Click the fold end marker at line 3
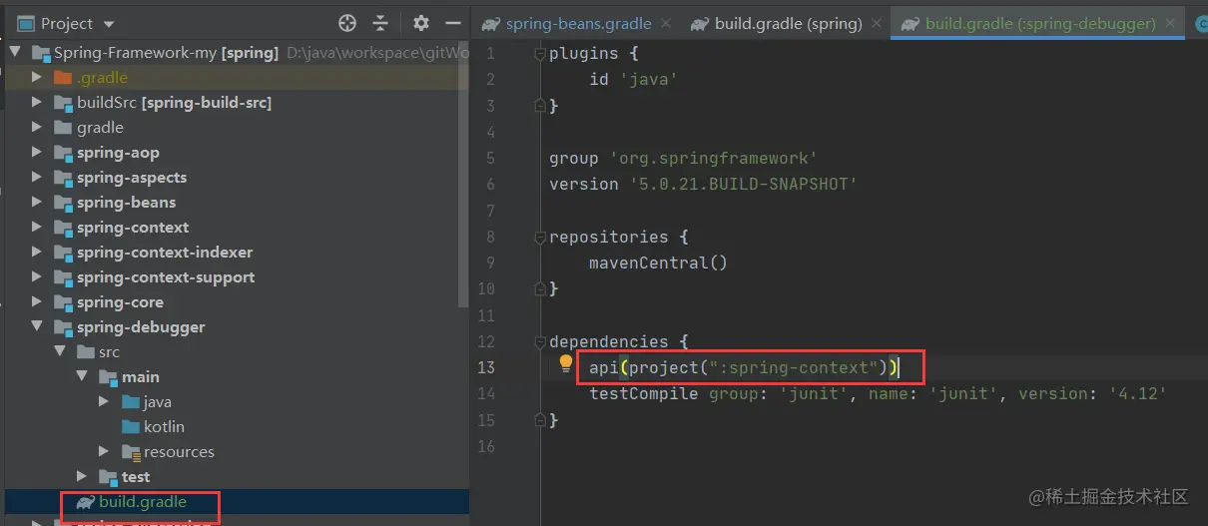 540,105
